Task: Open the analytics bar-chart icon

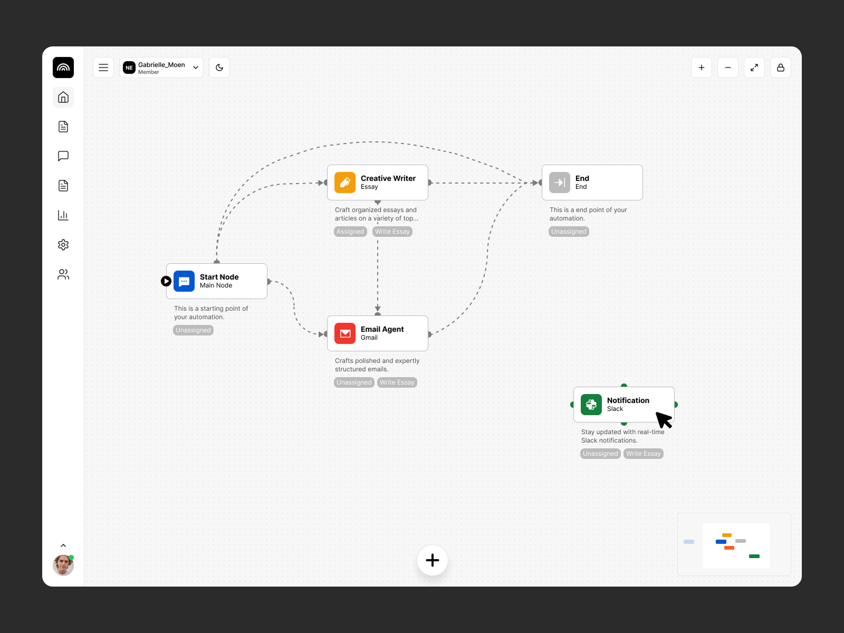Action: click(63, 215)
